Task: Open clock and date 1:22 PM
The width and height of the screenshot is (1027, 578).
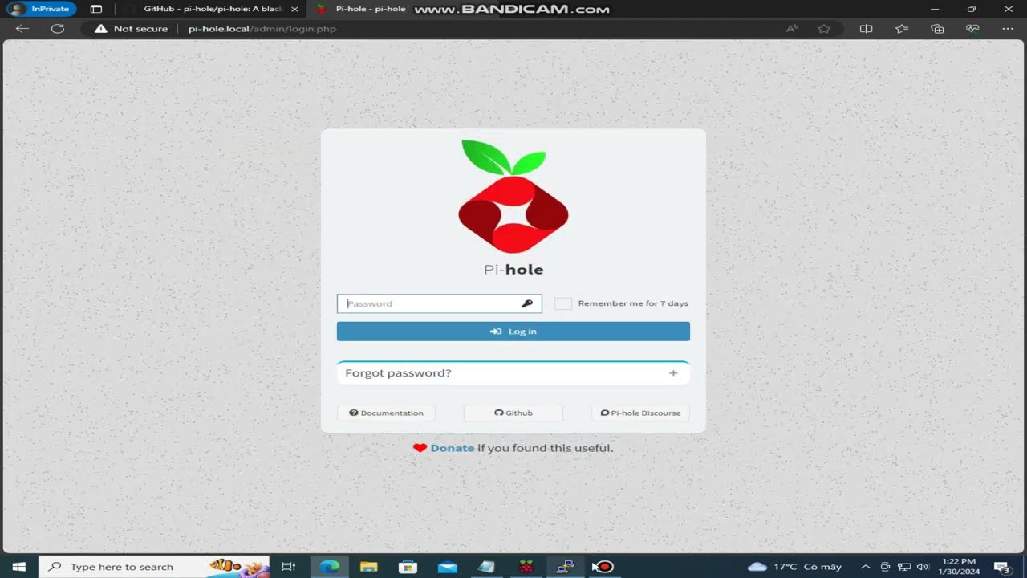Action: [x=959, y=567]
